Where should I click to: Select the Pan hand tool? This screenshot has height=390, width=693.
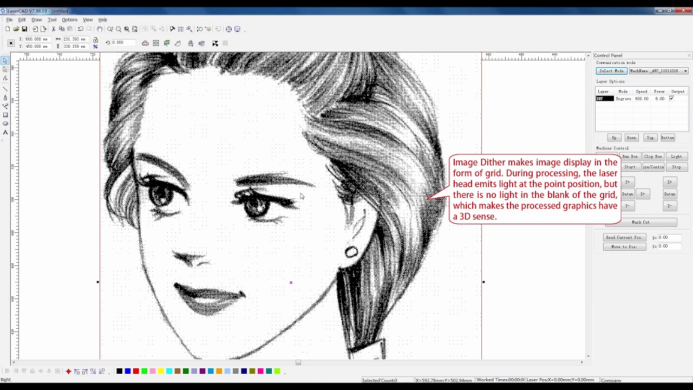[100, 29]
